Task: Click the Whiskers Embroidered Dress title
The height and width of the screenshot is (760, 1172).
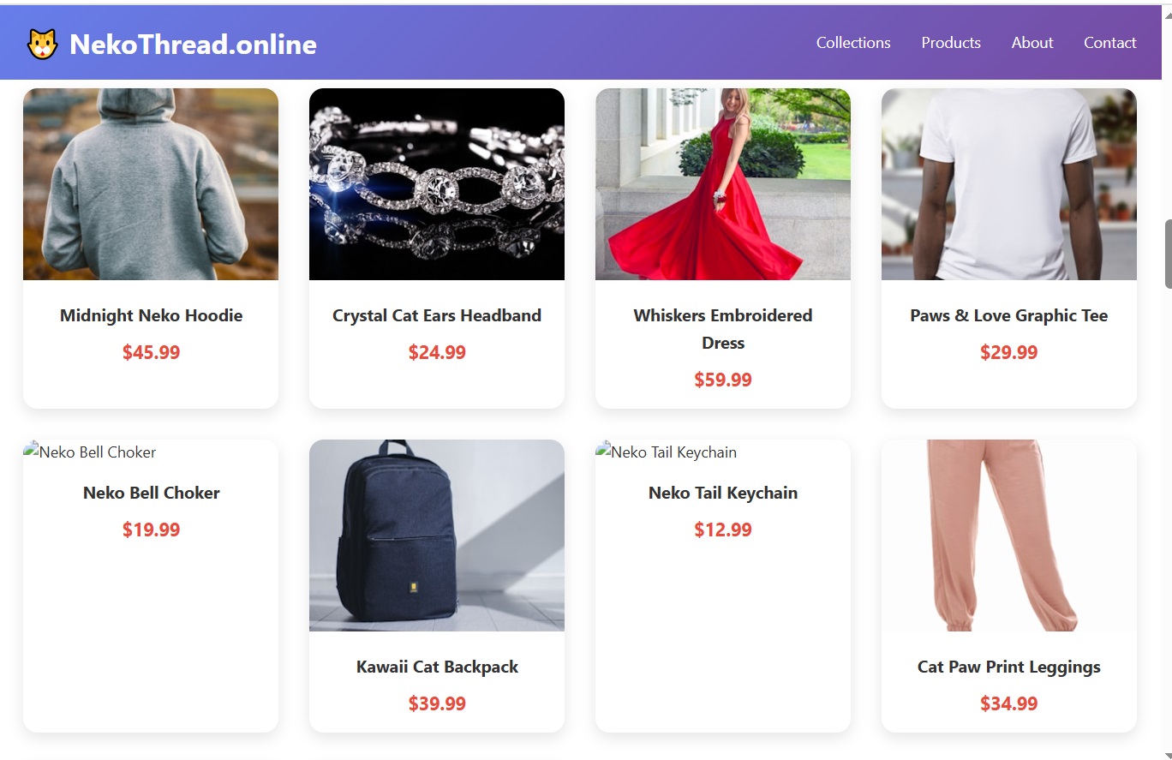Action: (723, 329)
